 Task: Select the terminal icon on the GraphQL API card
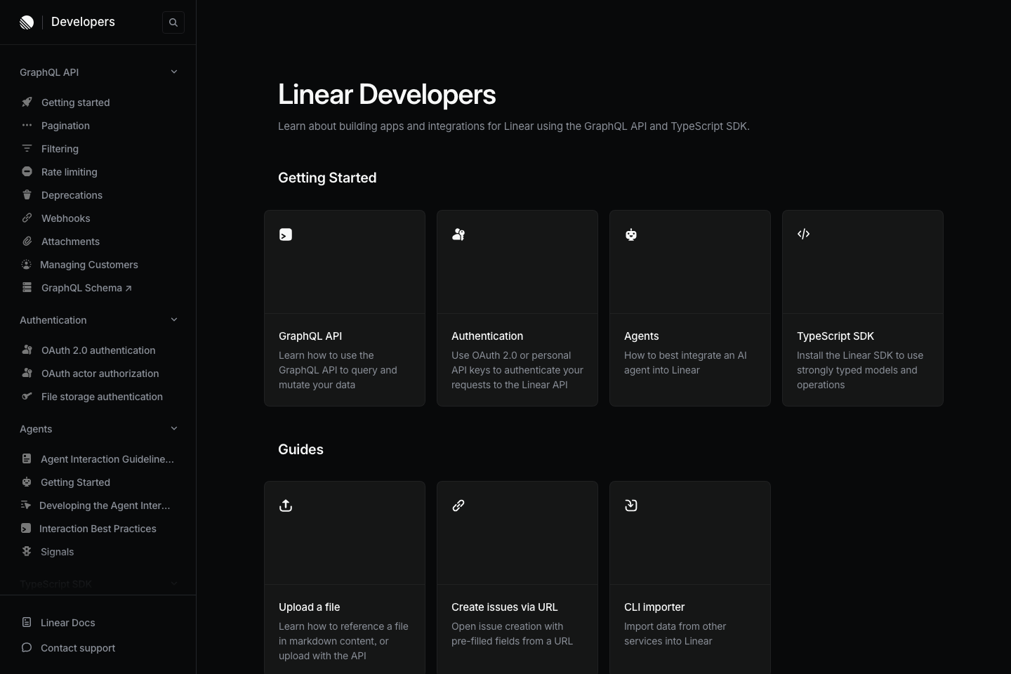[286, 234]
